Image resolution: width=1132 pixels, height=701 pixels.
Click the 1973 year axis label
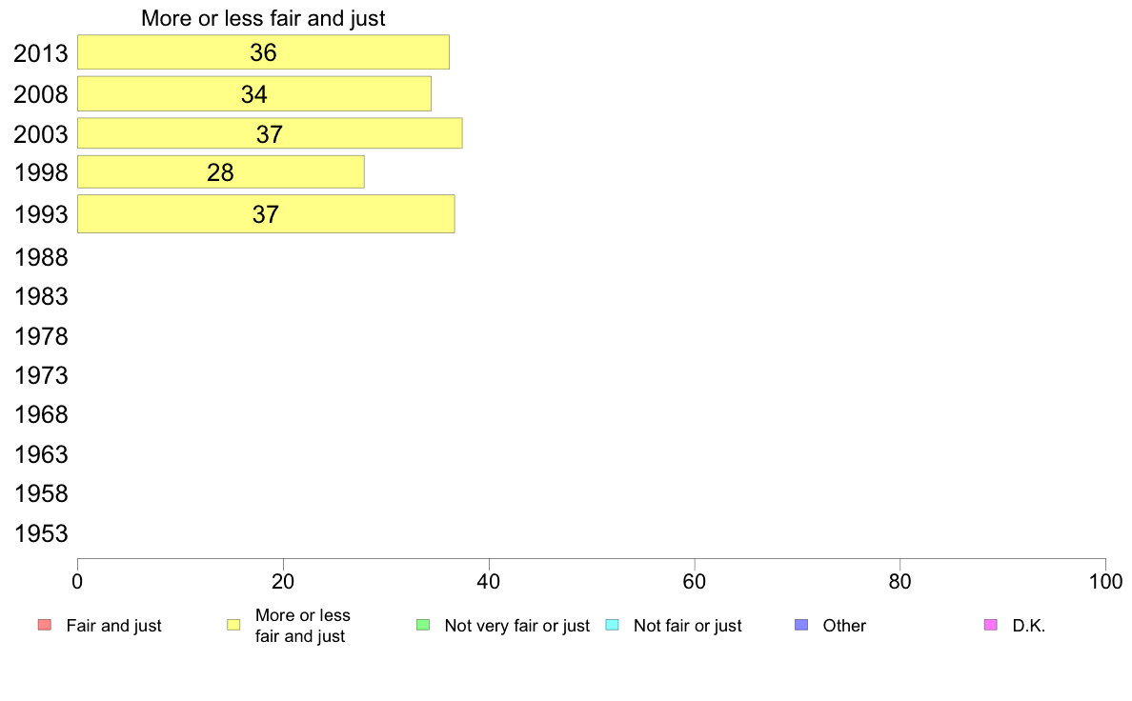41,376
